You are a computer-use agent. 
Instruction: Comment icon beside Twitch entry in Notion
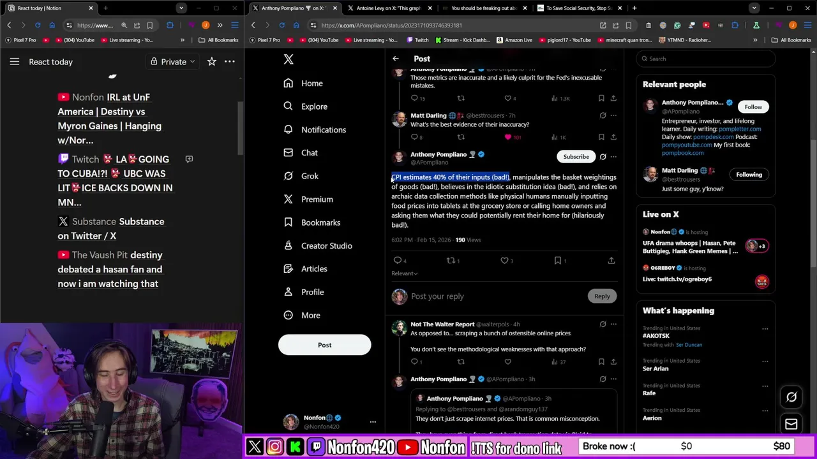coord(189,159)
